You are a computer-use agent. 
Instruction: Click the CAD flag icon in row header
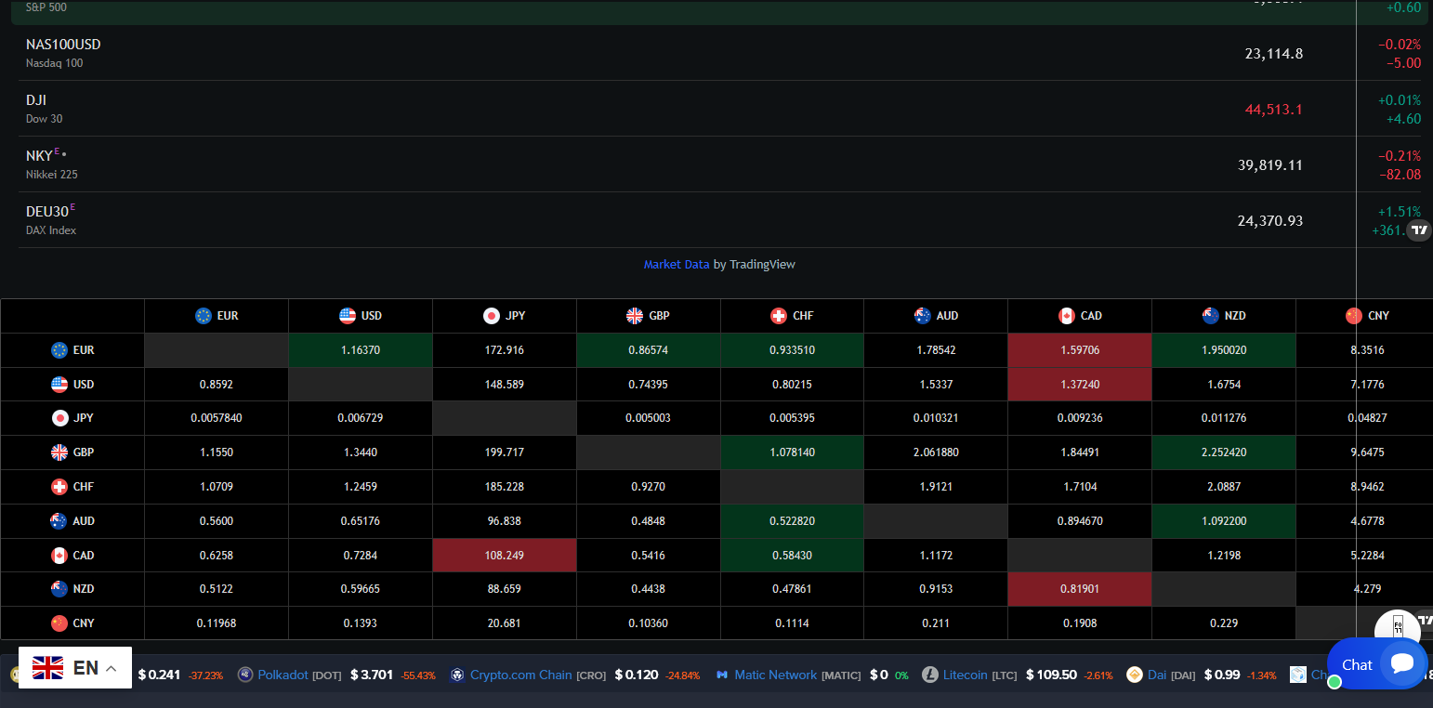[x=59, y=556]
